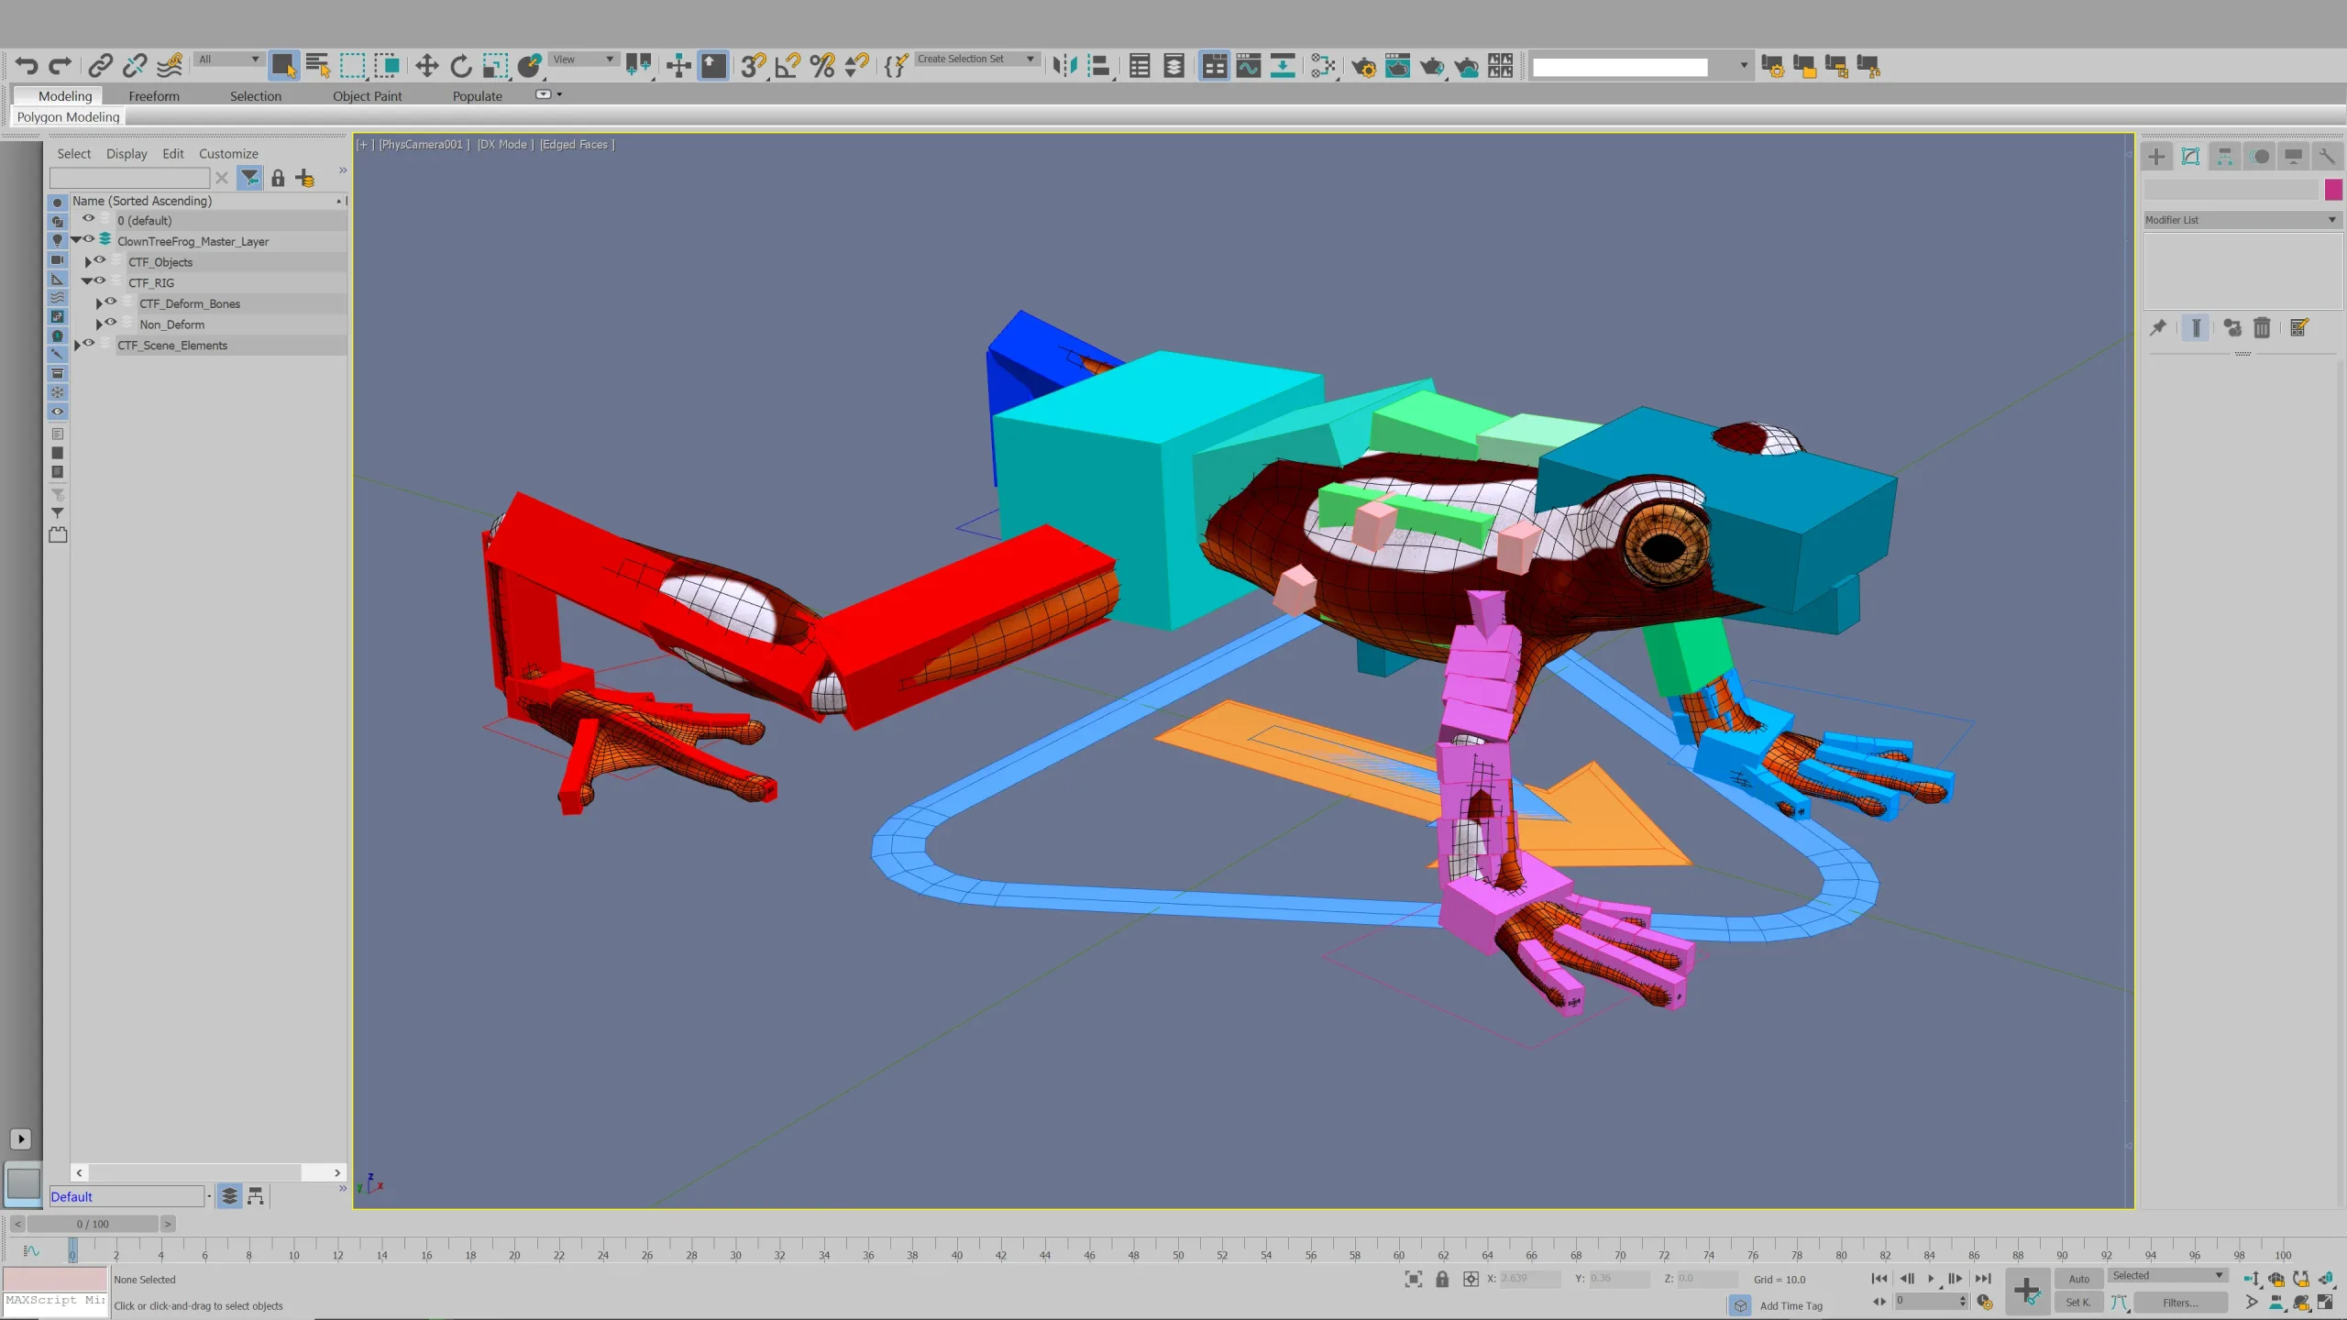The image size is (2347, 1320).
Task: Click Play Animation button
Action: point(1931,1279)
